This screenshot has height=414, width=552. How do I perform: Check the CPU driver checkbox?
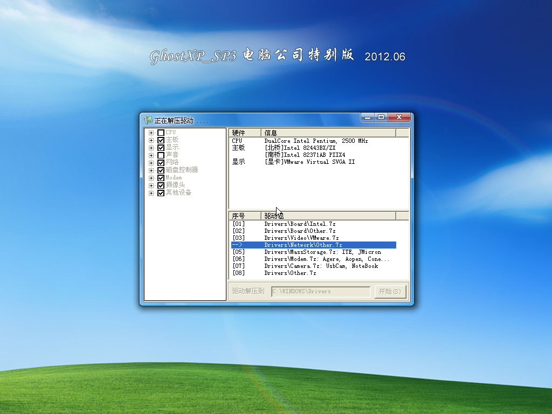[x=161, y=133]
